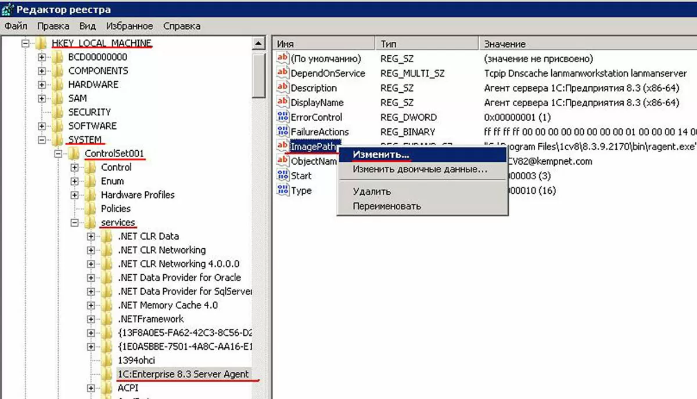Choose Изменить... in the context menu
This screenshot has height=399, width=697.
pyautogui.click(x=422, y=155)
